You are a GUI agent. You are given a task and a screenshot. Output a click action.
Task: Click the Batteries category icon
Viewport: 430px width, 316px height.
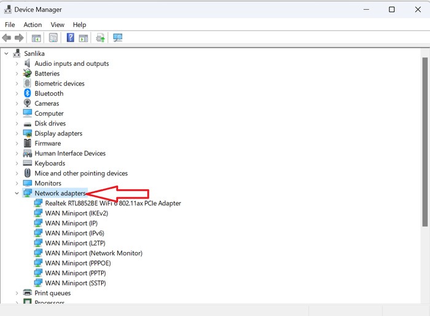(28, 73)
